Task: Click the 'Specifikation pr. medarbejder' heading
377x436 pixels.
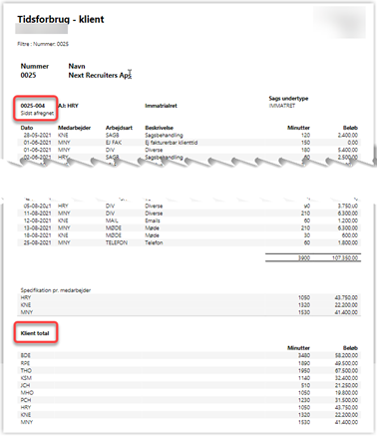Action: coord(56,290)
